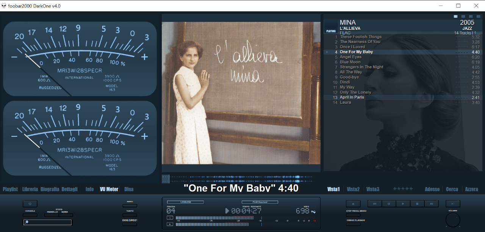485x232 pixels.
Task: Toggle the DOD/SPECT switch
Action: [130, 224]
